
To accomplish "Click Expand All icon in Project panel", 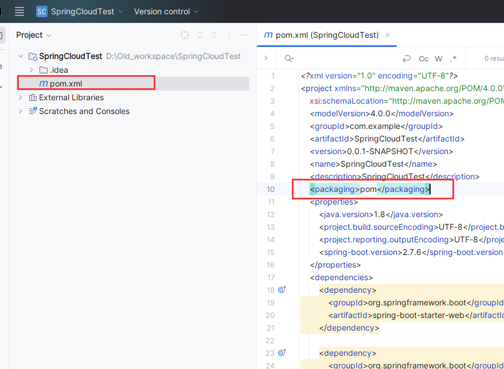I will 200,35.
